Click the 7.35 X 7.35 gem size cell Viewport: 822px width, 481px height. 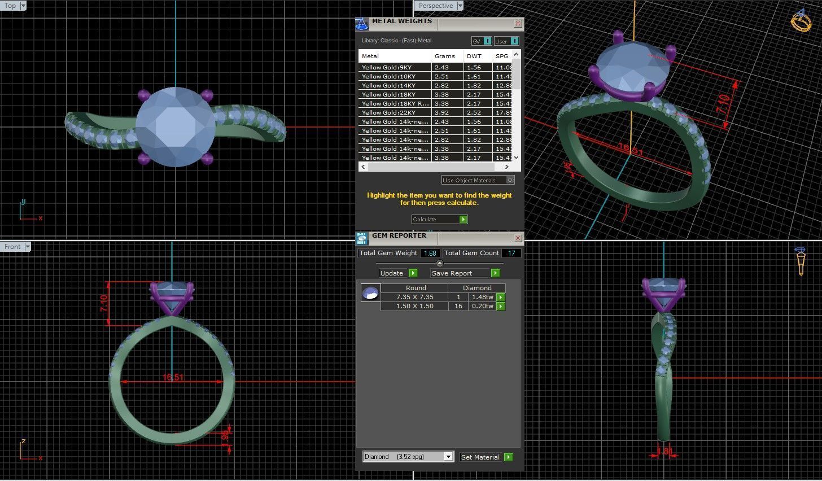tap(414, 297)
